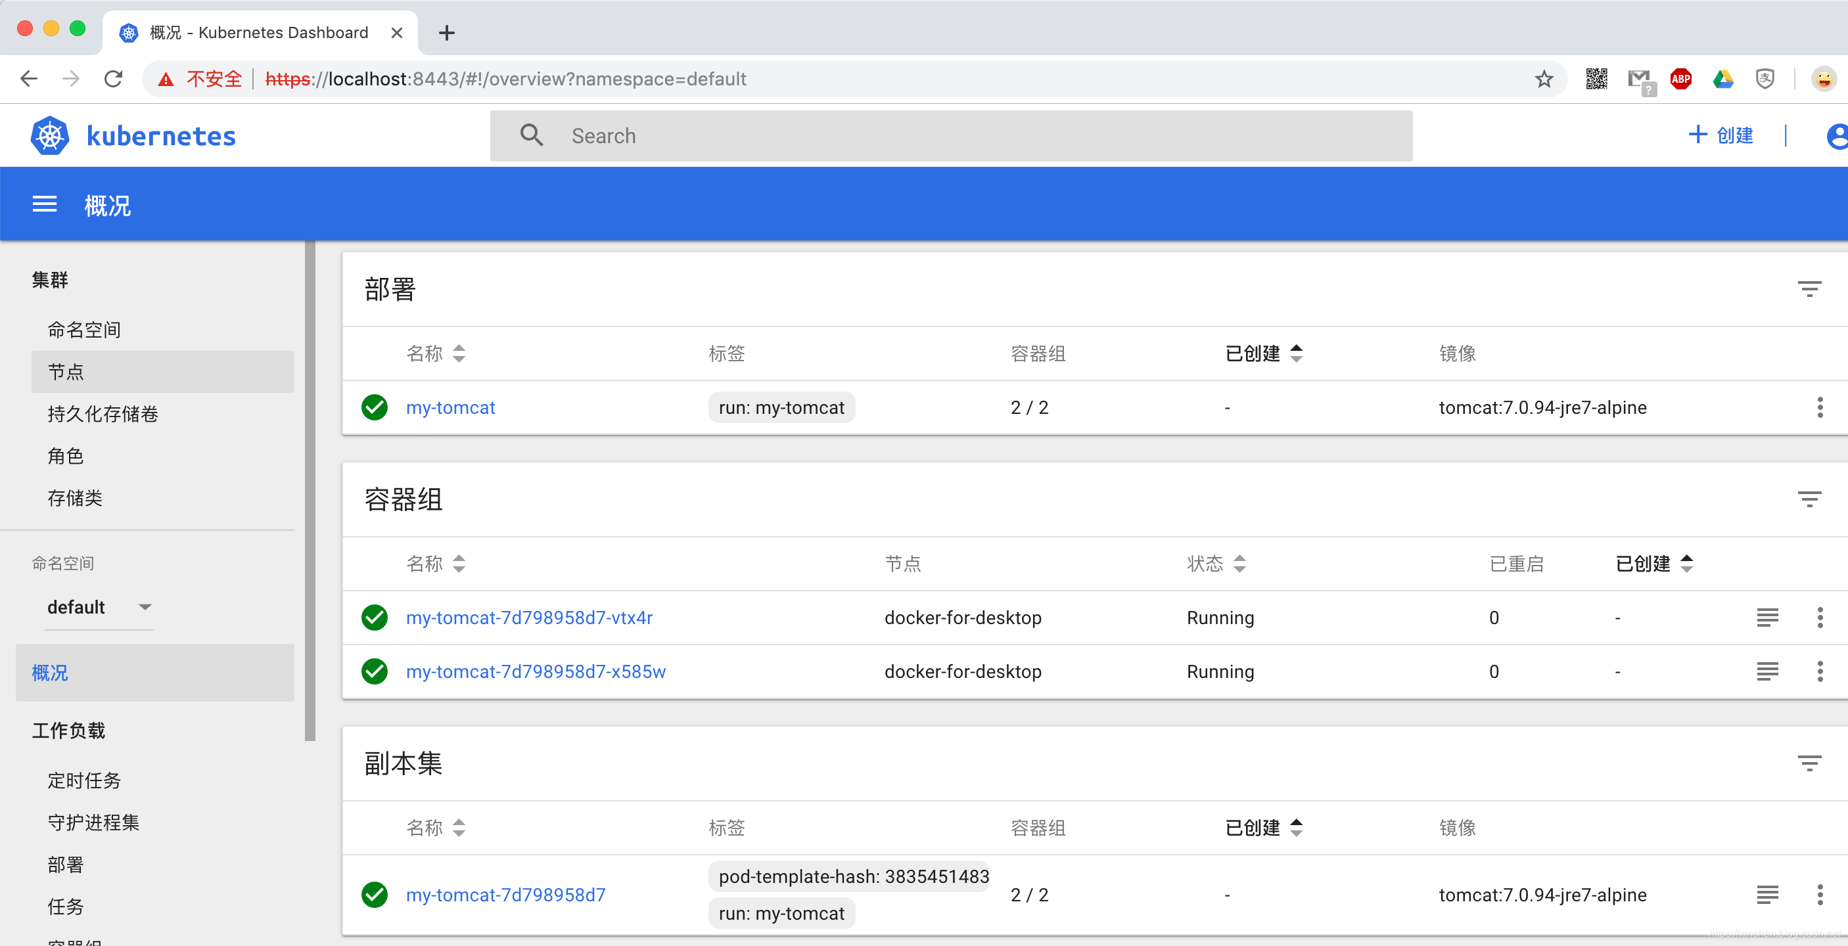Open actions menu for my-tomcat deployment

pyautogui.click(x=1819, y=407)
